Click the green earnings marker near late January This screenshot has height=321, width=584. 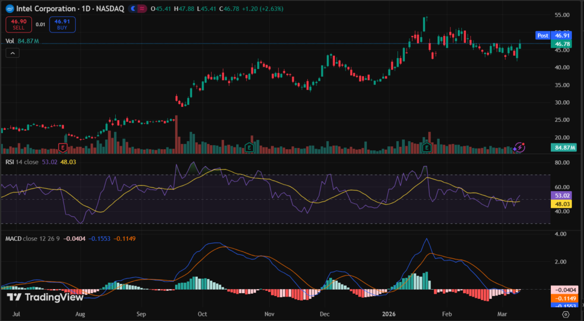click(x=427, y=147)
